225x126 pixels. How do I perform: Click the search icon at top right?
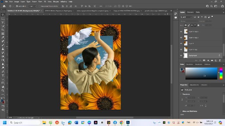pyautogui.click(x=212, y=6)
